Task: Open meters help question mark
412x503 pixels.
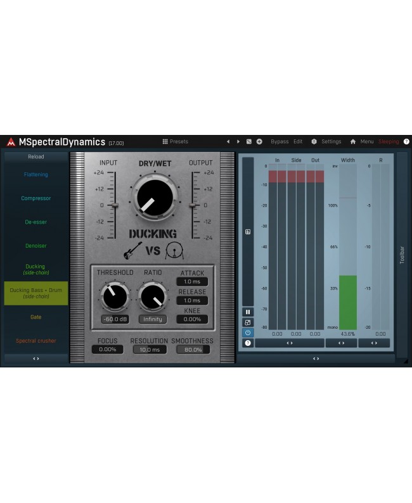Action: (248, 343)
